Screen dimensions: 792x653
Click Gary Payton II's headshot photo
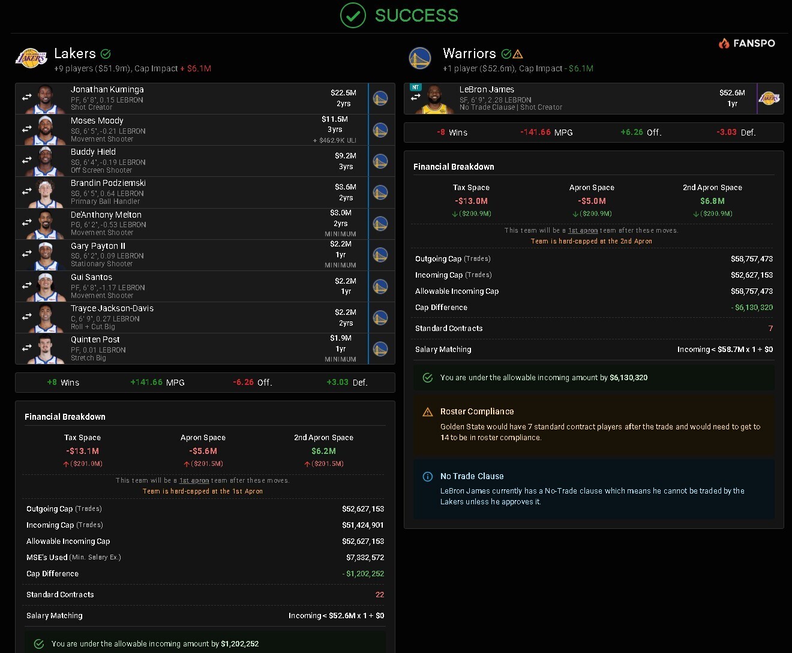(x=46, y=255)
